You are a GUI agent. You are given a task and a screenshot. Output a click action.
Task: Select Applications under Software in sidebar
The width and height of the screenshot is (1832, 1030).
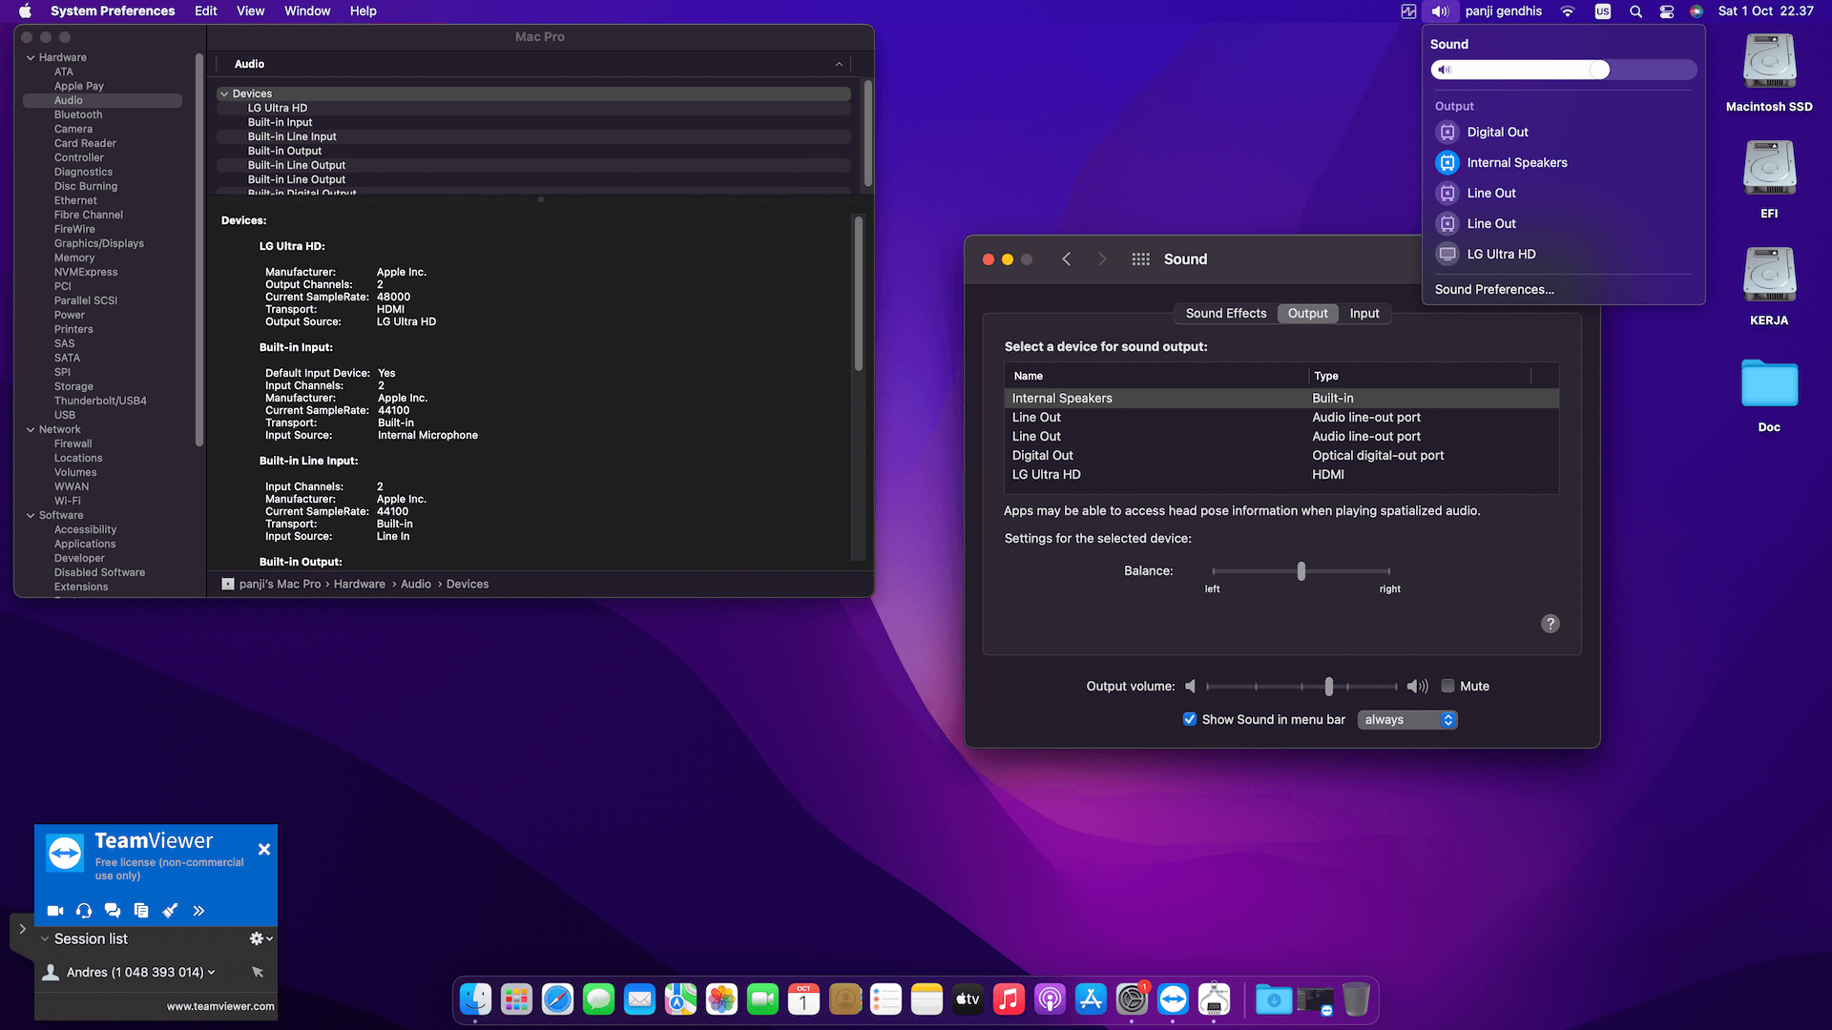[85, 544]
